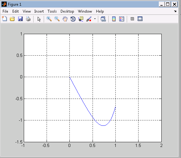Click the Link Plot icon
This screenshot has height=158, width=181.
(103, 19)
